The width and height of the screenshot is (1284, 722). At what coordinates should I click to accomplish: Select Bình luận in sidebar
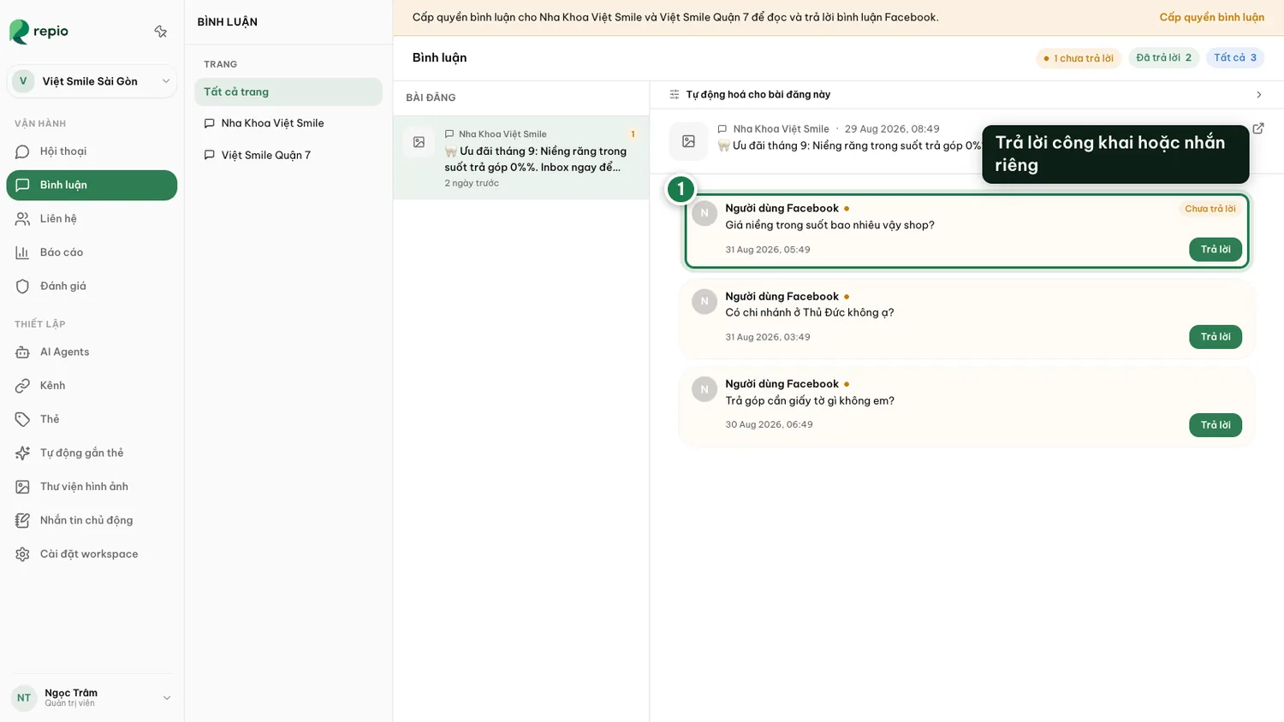pyautogui.click(x=92, y=186)
